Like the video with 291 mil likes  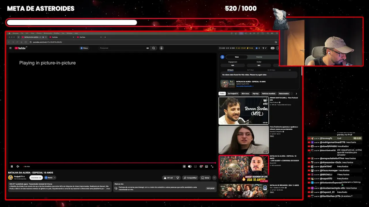click(x=168, y=178)
